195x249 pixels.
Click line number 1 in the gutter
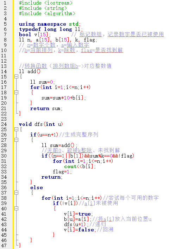(x=5, y=3)
